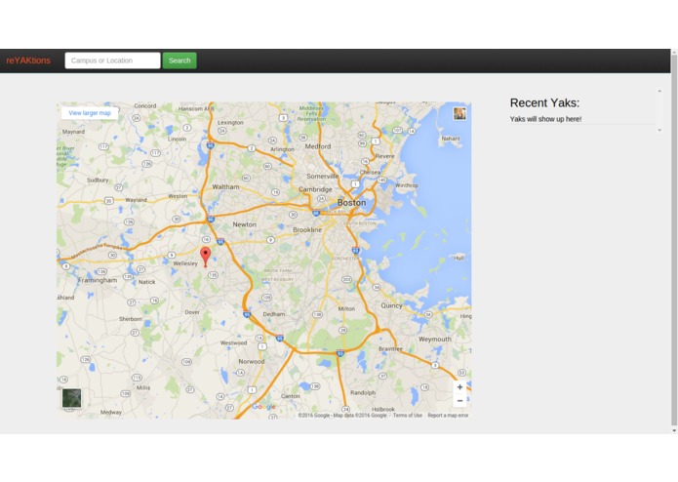
Task: Click the Revere label on the map
Action: click(x=384, y=156)
